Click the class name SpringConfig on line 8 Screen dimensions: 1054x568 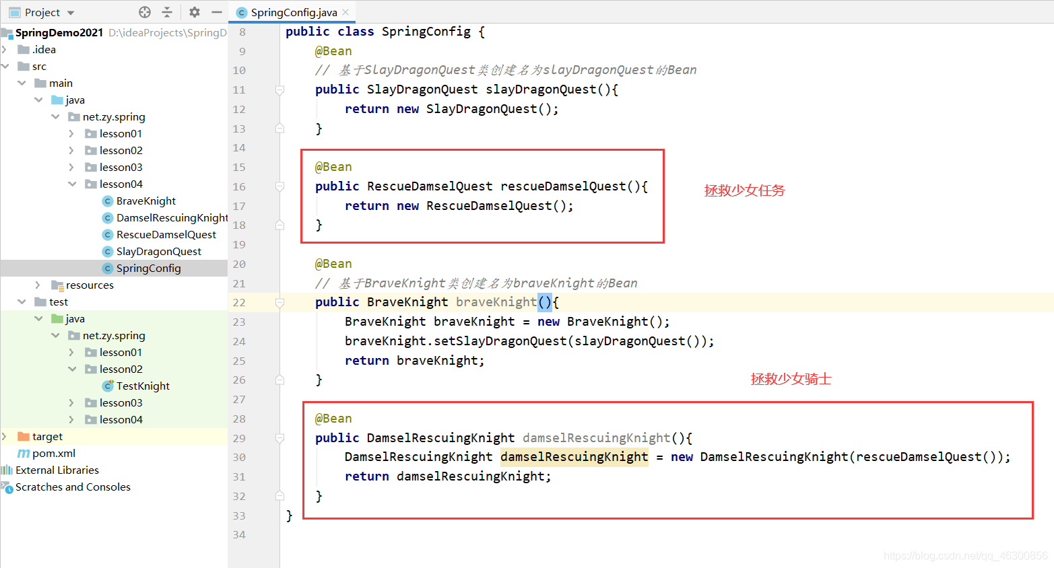(x=426, y=32)
